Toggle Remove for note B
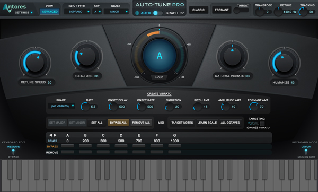This screenshot has height=192, width=318. pos(85,152)
